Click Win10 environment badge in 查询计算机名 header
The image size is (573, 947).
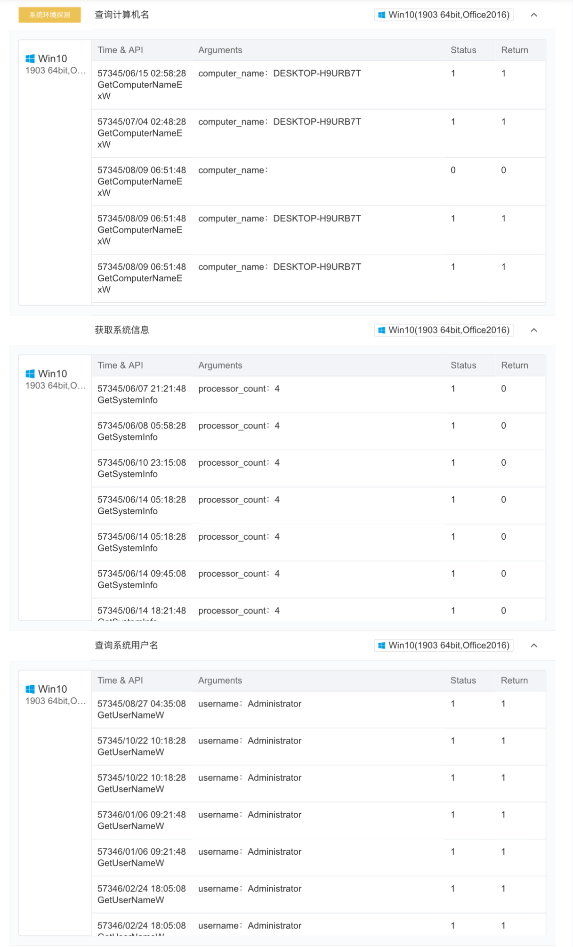tap(444, 15)
